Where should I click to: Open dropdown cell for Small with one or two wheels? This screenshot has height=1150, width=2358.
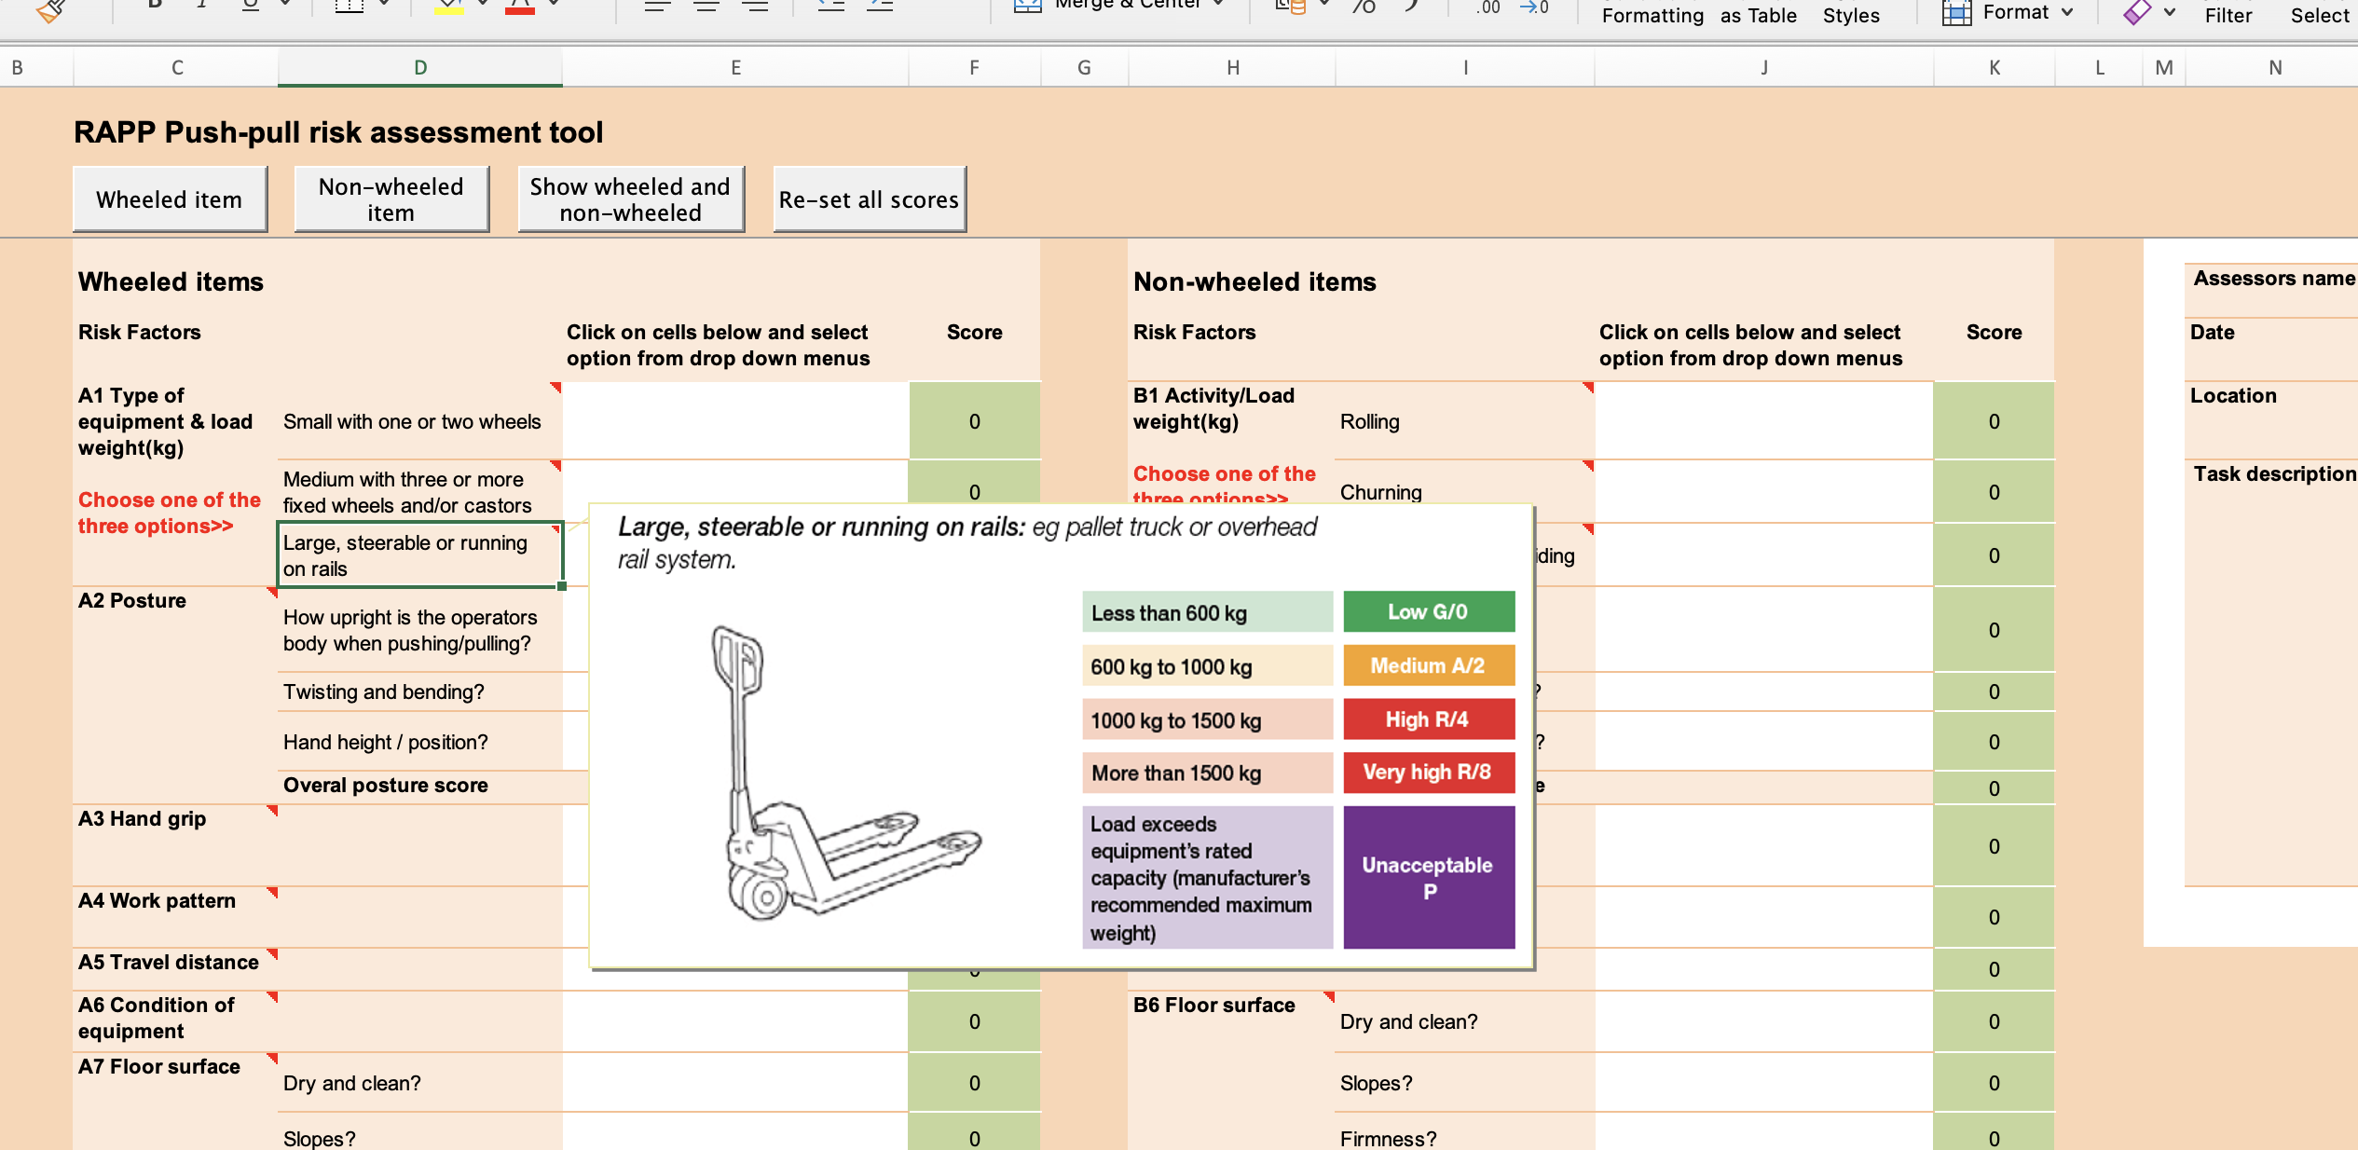coord(735,420)
